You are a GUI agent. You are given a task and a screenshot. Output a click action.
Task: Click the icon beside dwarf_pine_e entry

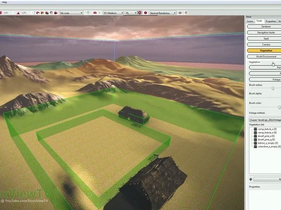pyautogui.click(x=255, y=136)
